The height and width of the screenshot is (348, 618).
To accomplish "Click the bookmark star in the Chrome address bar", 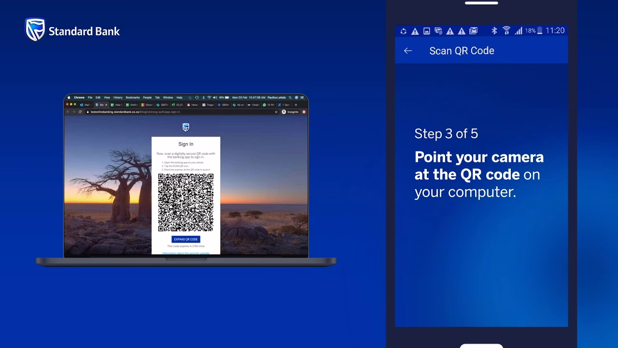I will tap(276, 112).
